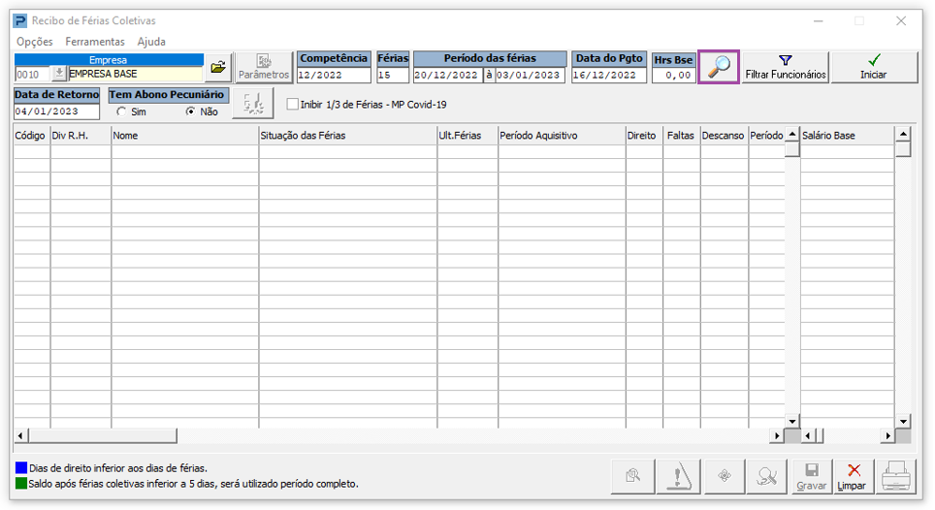Click the green checkmark Iniciar button
Image resolution: width=935 pixels, height=510 pixels.
pyautogui.click(x=874, y=67)
